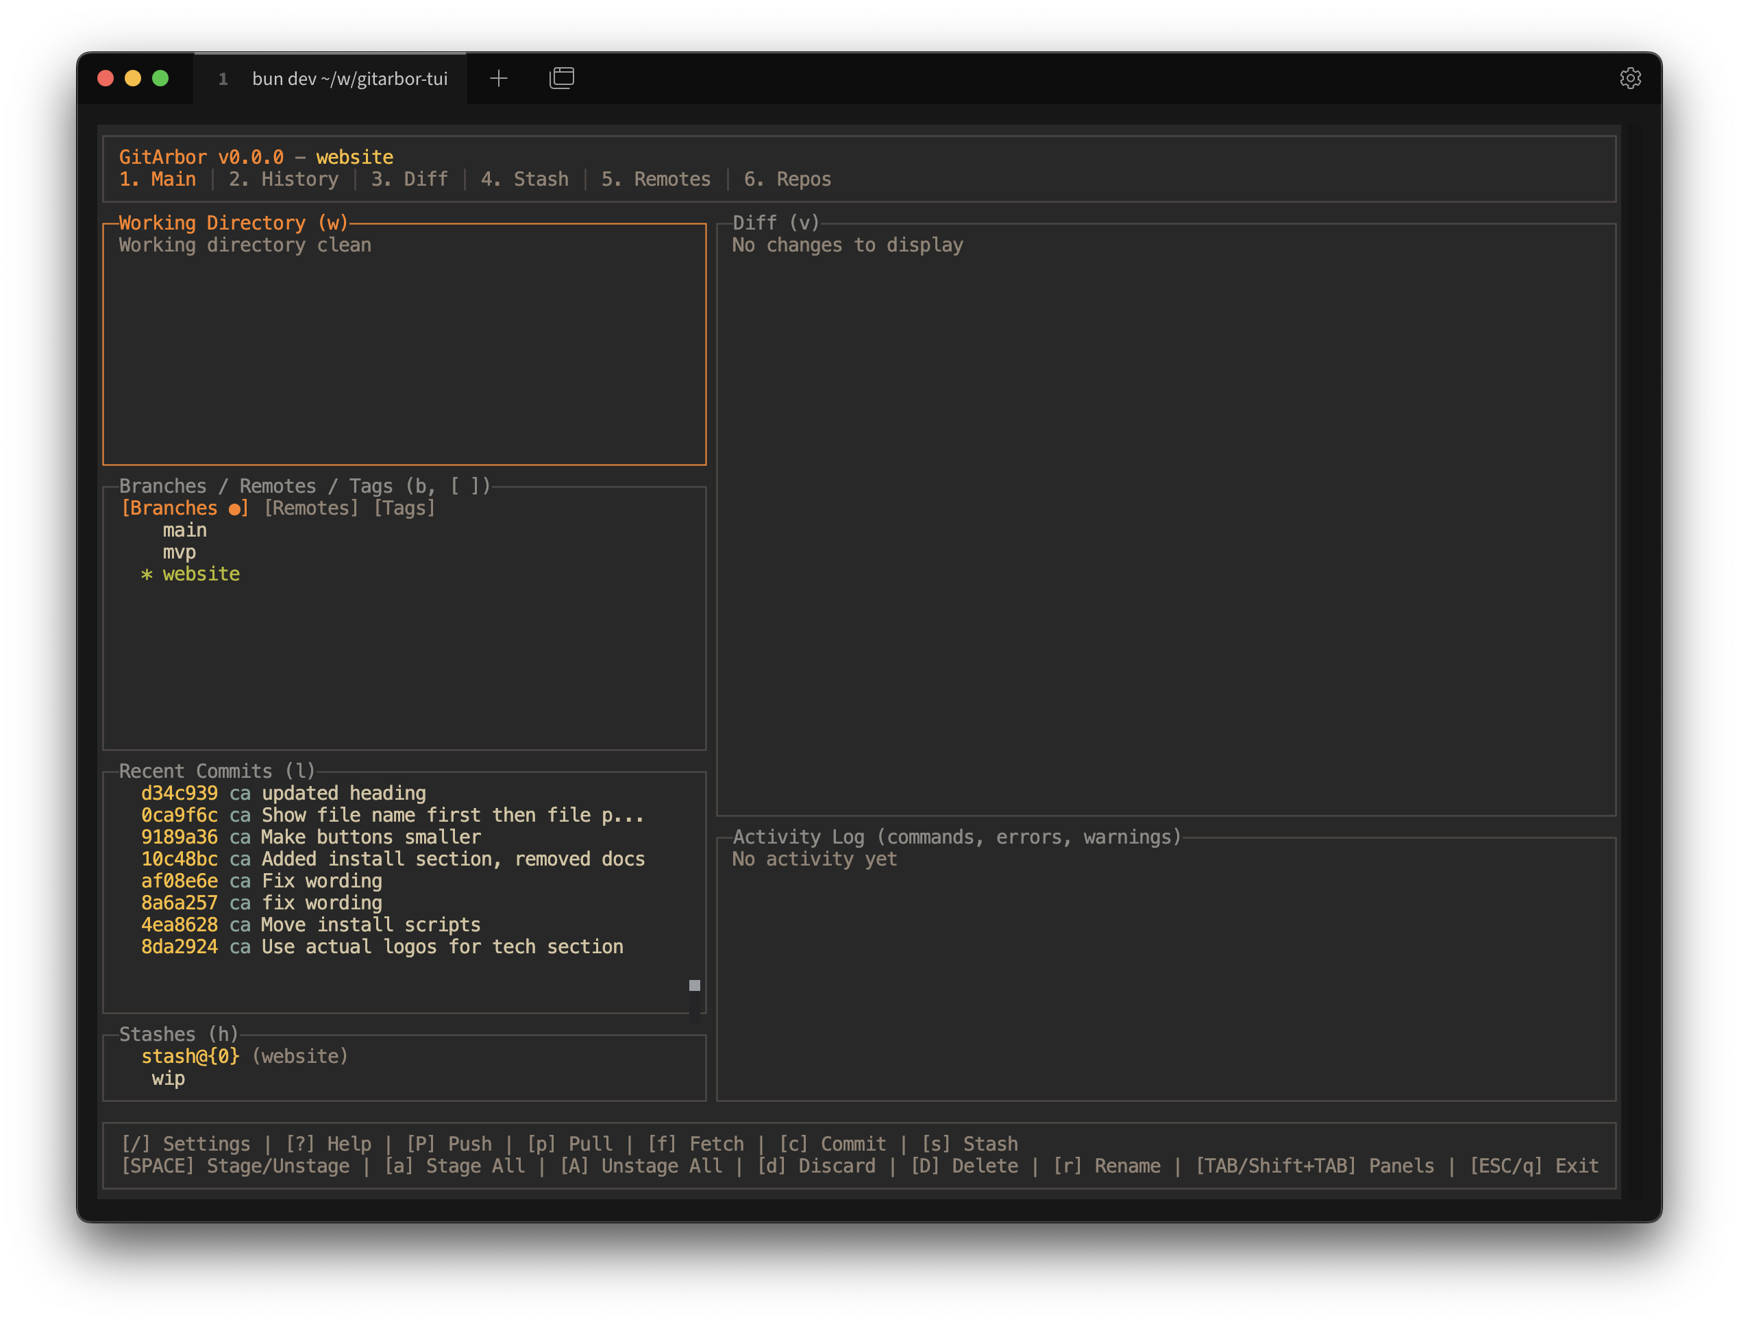
Task: Click the tab overview icon
Action: 561,77
